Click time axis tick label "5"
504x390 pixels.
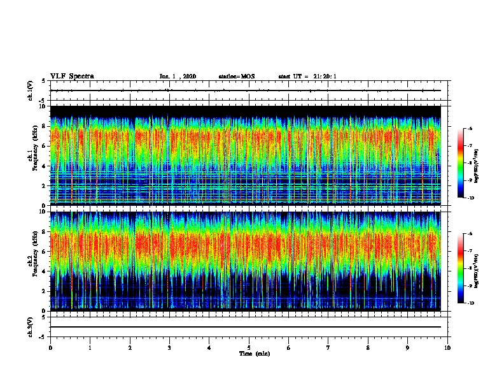[x=249, y=347]
